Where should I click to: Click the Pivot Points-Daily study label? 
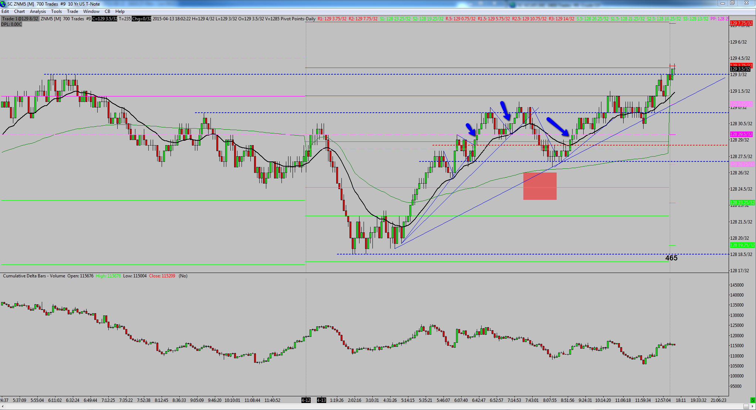click(x=298, y=19)
